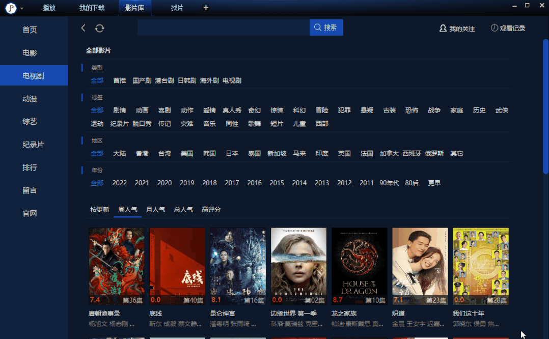Expand the dropdown arrow beside the logo

tap(22, 8)
